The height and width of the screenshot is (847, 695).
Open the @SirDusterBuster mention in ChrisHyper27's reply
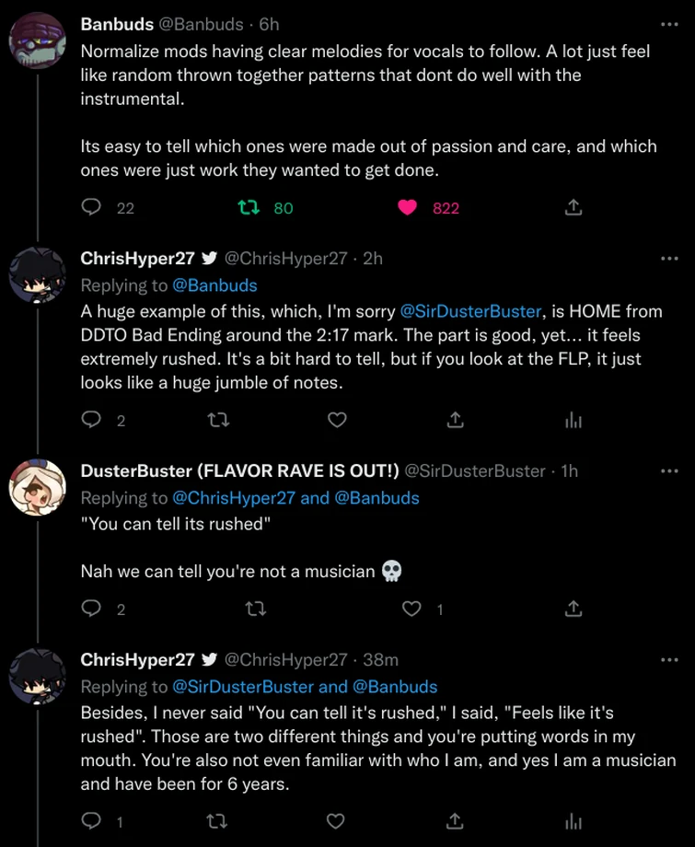tap(471, 311)
